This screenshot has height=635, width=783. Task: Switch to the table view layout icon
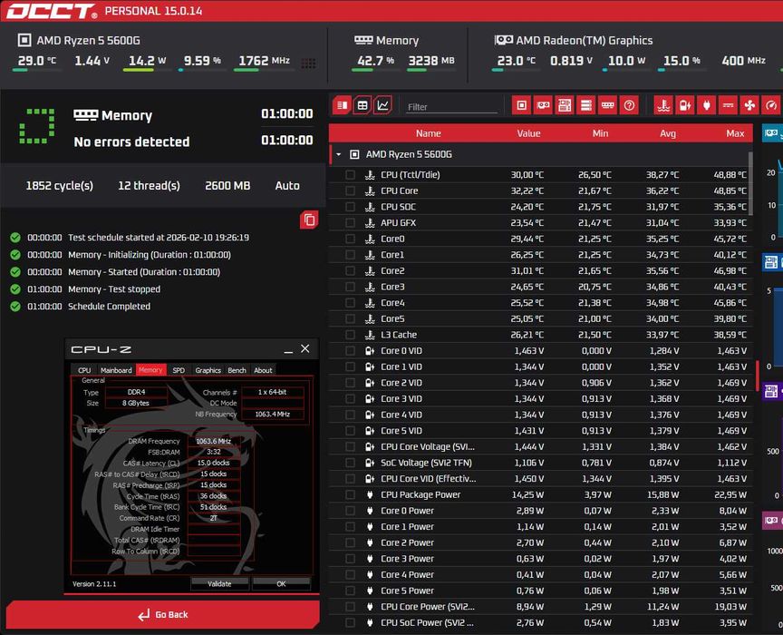pos(362,105)
